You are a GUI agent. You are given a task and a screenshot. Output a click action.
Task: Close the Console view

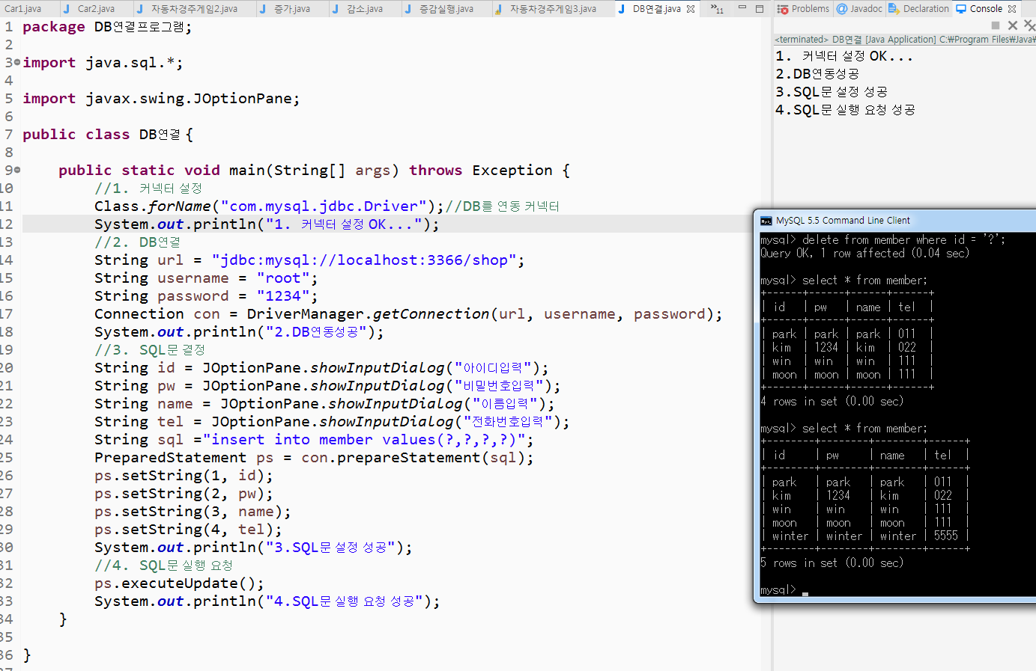point(1012,9)
